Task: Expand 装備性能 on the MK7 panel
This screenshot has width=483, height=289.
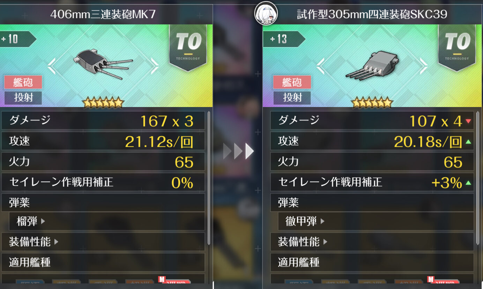Action: click(x=34, y=242)
